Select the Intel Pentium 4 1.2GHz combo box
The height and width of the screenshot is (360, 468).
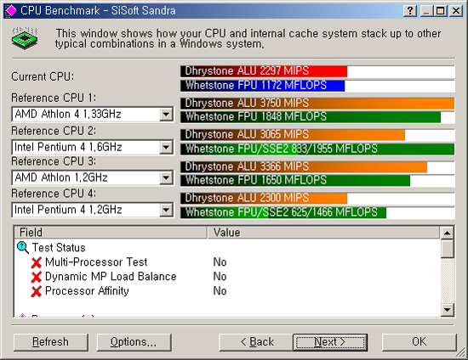click(93, 211)
